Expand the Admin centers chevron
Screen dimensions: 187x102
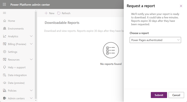point(31,98)
